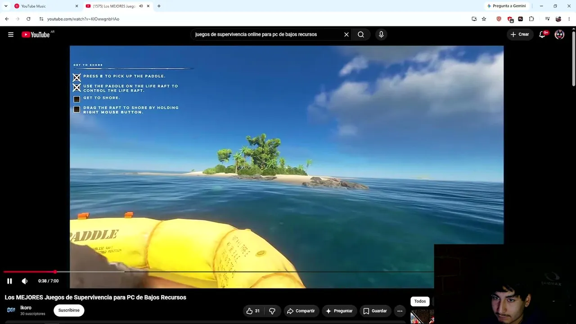Click the 0:38 / 7:00 time display
The image size is (576, 324).
coord(49,281)
